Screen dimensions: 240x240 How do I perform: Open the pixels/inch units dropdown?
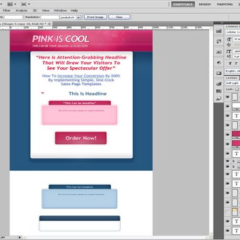(x=70, y=18)
